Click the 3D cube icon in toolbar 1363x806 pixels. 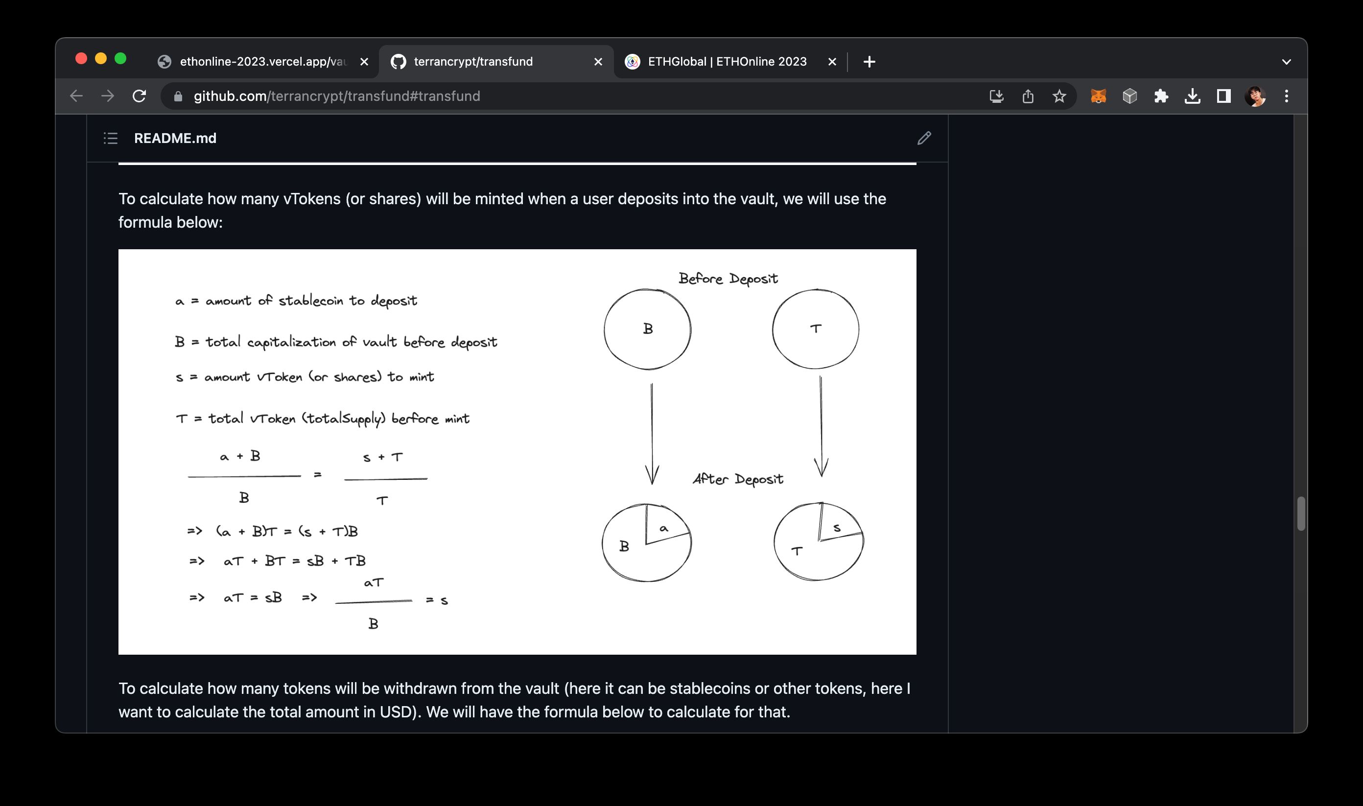[1131, 95]
